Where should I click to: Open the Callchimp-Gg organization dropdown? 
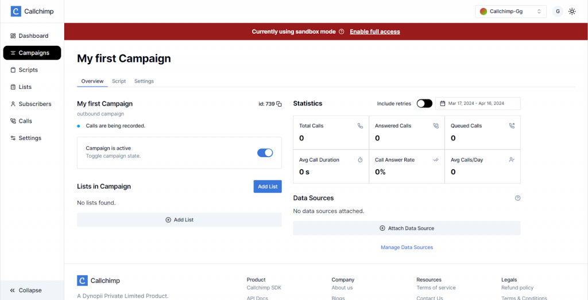click(x=510, y=11)
